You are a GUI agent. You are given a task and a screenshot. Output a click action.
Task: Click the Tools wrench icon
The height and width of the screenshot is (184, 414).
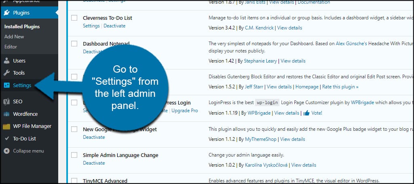[7, 73]
